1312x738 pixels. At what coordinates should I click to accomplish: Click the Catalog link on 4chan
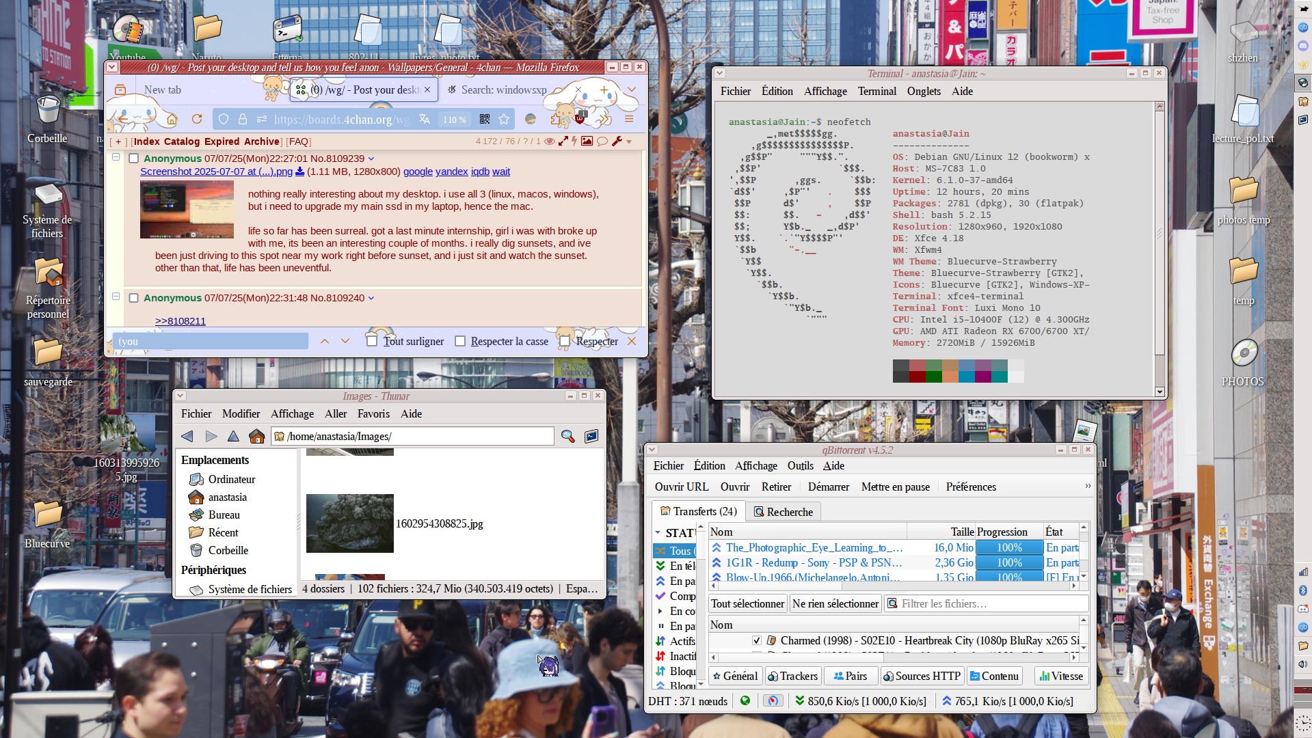click(182, 141)
